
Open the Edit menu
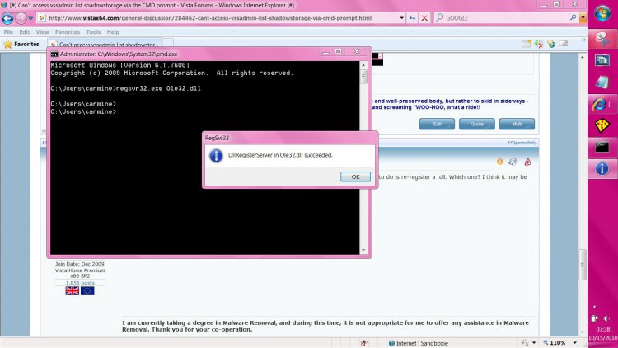point(25,32)
